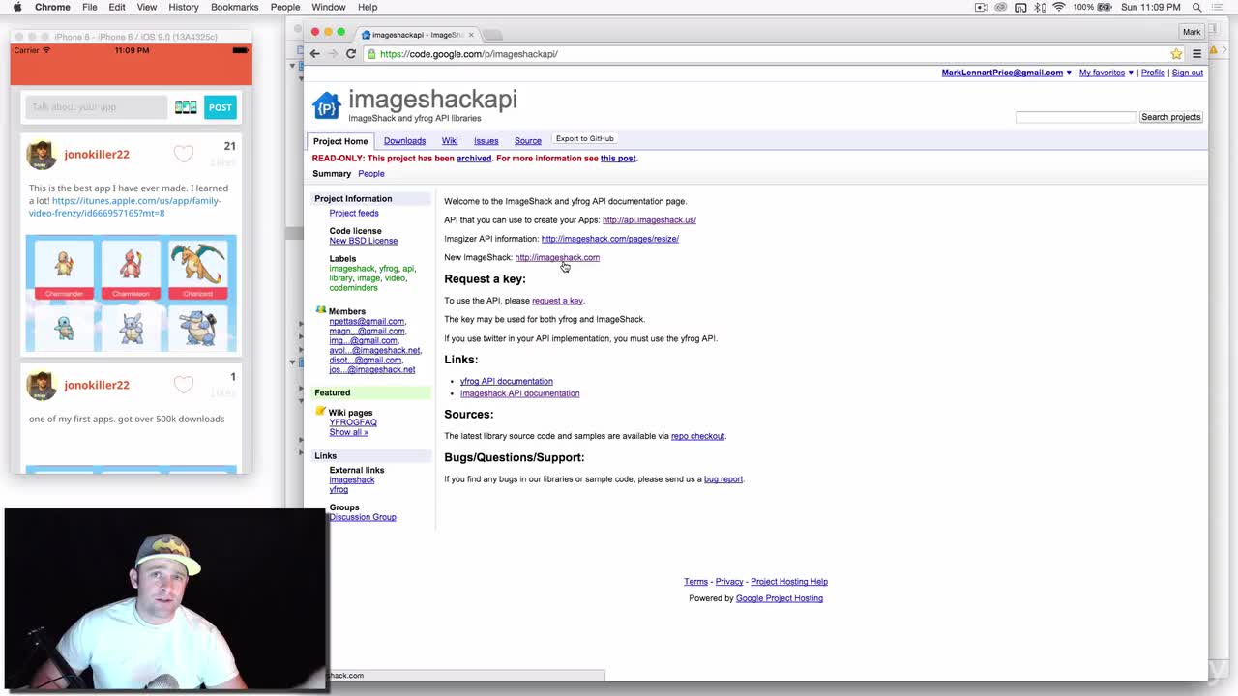Tap the Pokemon screenshot in the first post
This screenshot has height=696, width=1238.
point(131,293)
